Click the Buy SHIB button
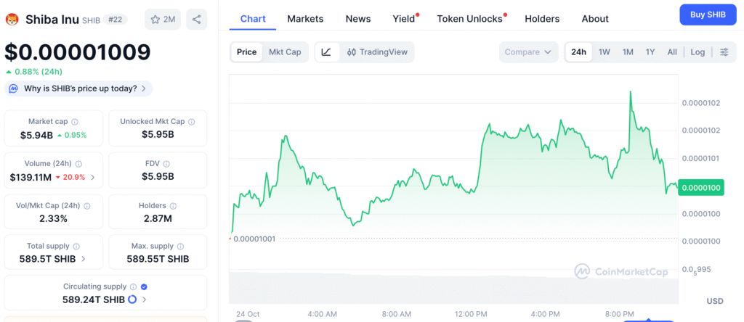 [708, 15]
